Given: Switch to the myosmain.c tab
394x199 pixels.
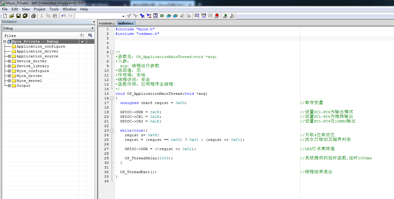Looking at the screenshot, I should point(107,23).
